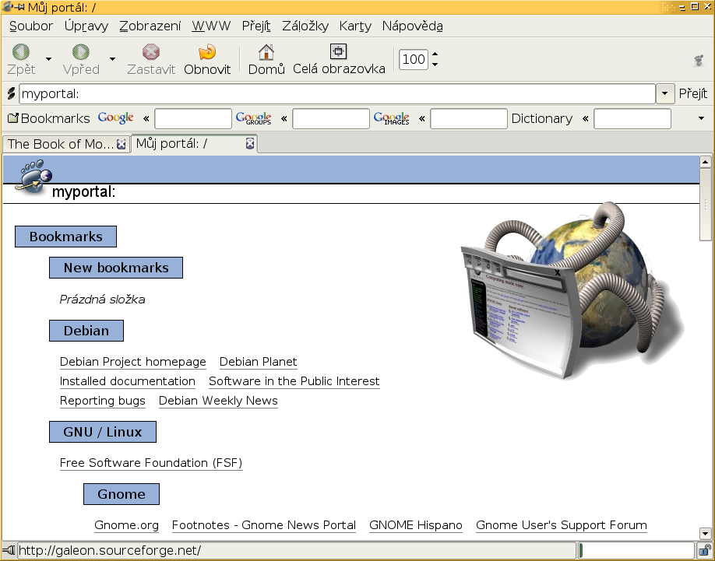Click the Zpět back arrow icon

21,53
